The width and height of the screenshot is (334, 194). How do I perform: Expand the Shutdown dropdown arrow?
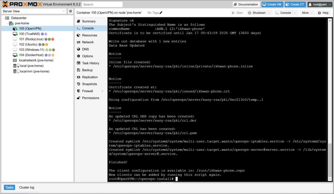[269, 13]
